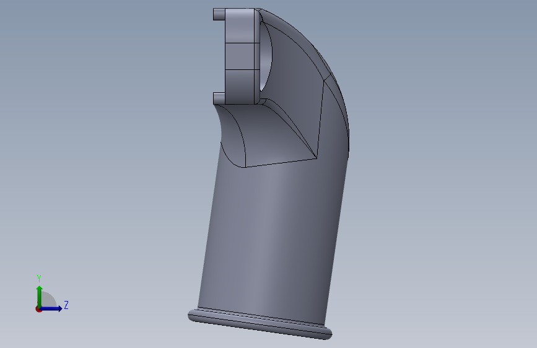
Task: Click the "Y" label on the triad
Action: coord(39,279)
